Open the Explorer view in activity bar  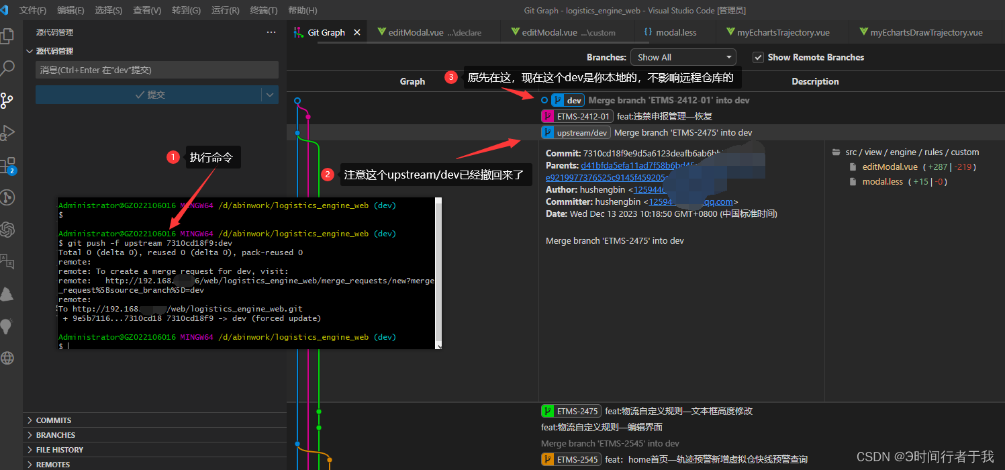pyautogui.click(x=7, y=36)
